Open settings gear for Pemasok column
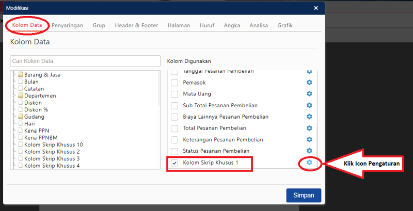Viewport: 413px width, 211px height. [x=309, y=83]
